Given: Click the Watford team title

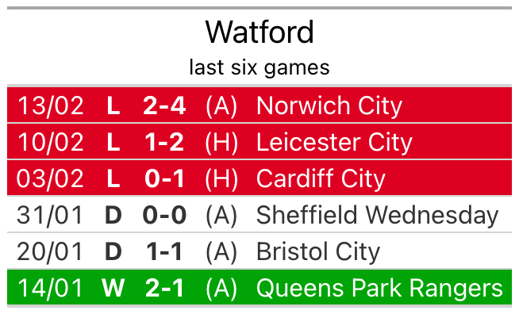Looking at the screenshot, I should [259, 32].
